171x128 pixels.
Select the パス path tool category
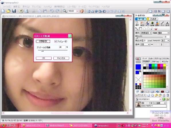coord(162,24)
